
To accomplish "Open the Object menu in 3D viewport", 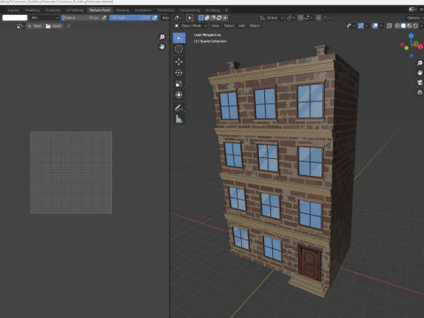I will point(254,26).
